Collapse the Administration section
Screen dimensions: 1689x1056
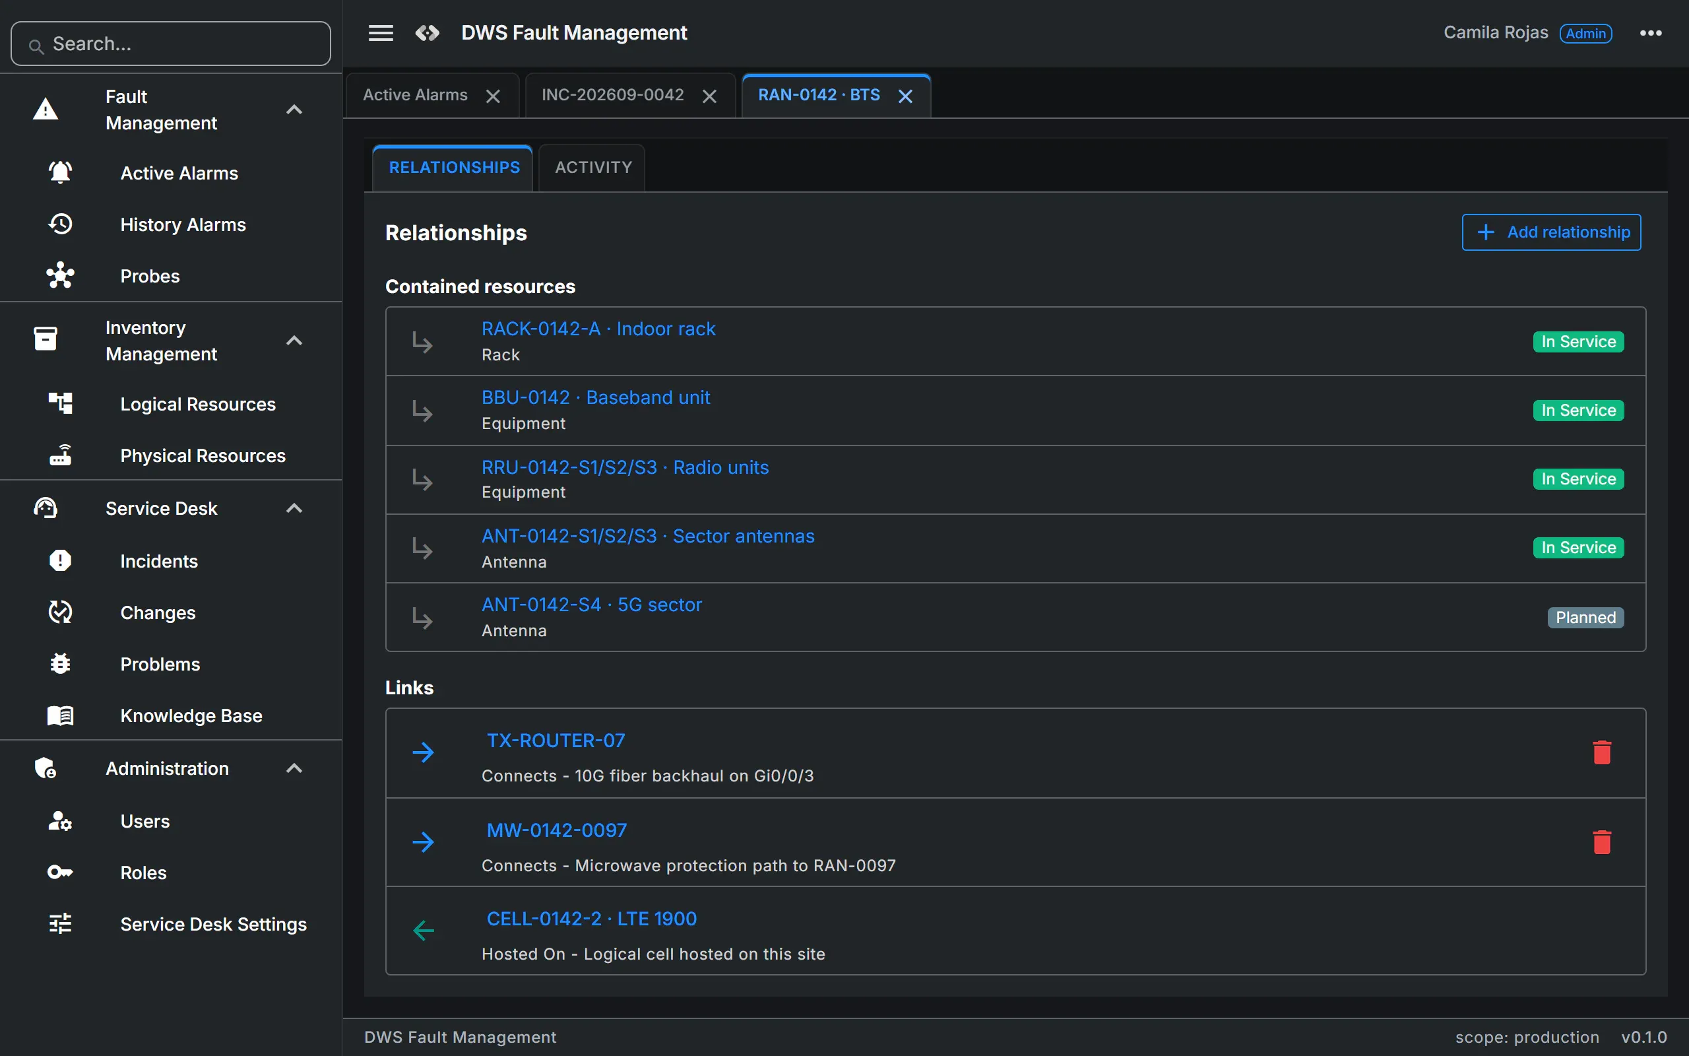(294, 768)
